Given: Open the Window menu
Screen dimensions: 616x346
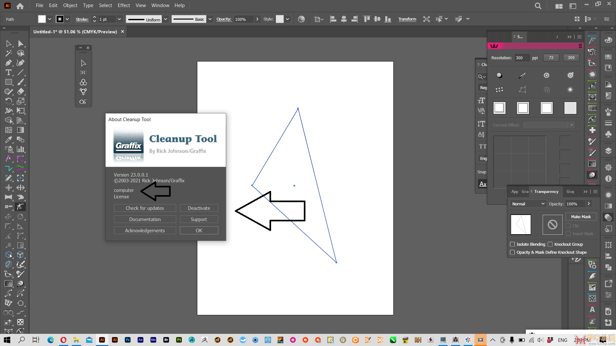Looking at the screenshot, I should coord(160,5).
